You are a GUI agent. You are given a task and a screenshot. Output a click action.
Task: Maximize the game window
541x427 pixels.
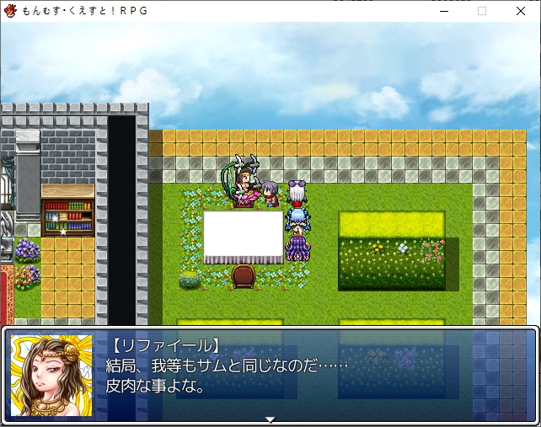[x=482, y=11]
